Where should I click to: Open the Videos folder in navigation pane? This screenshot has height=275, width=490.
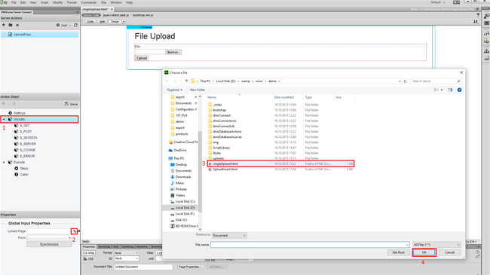(x=178, y=195)
